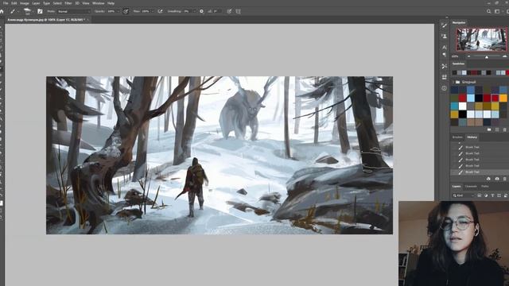The height and width of the screenshot is (286, 509).
Task: Open the Brush Settings collapsed panel icon
Action: pos(444,25)
